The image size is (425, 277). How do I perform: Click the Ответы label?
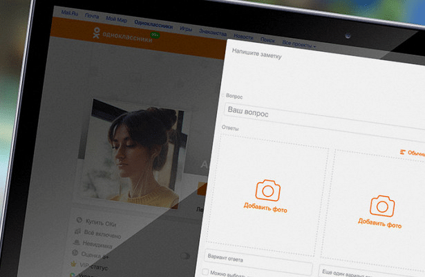tap(230, 127)
